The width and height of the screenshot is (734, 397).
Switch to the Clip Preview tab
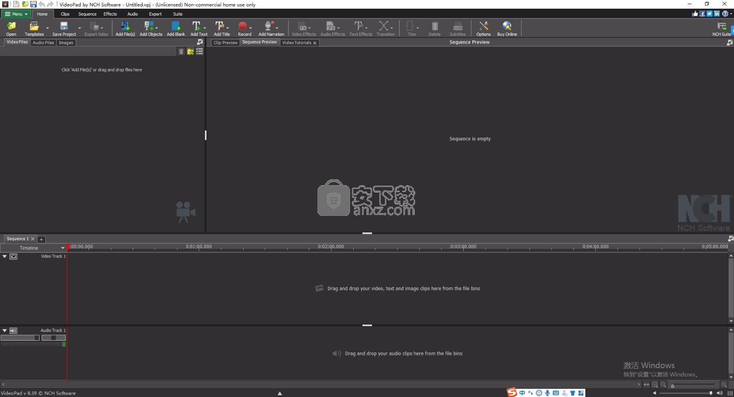pos(226,43)
